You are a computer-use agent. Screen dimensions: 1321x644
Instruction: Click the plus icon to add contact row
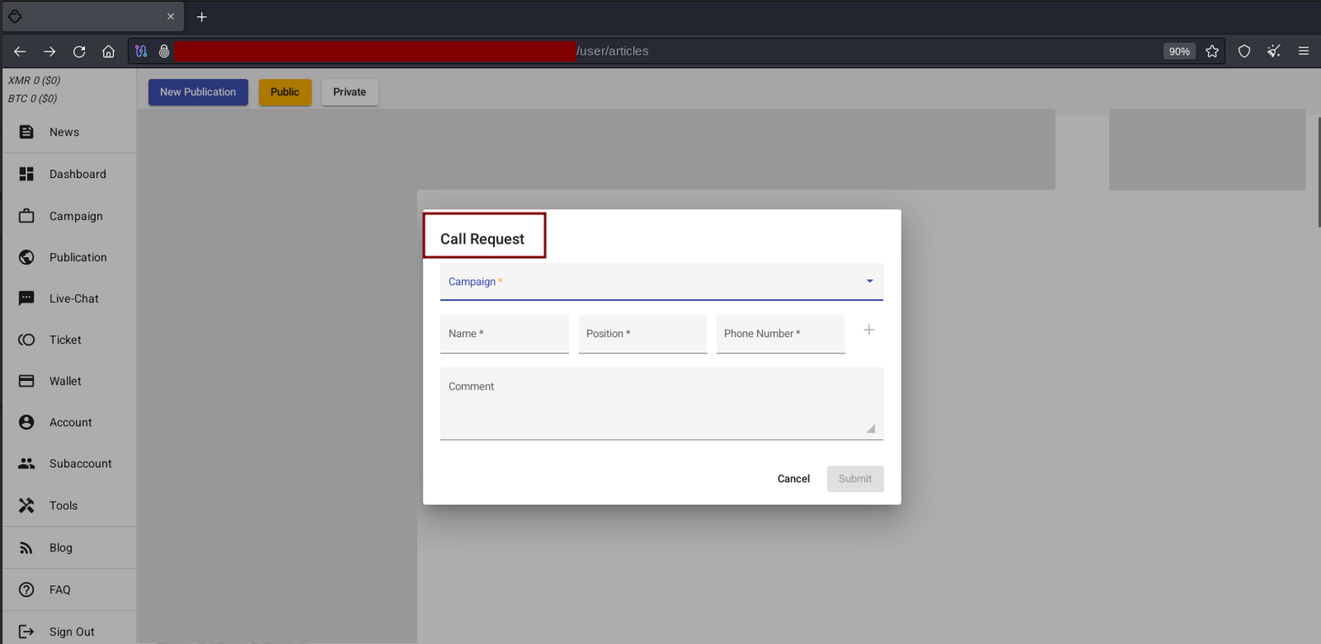point(869,330)
